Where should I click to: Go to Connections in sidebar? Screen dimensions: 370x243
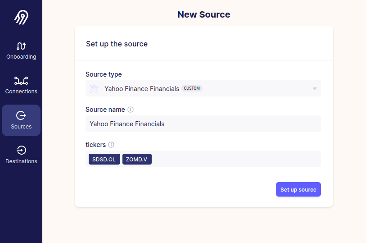21,85
